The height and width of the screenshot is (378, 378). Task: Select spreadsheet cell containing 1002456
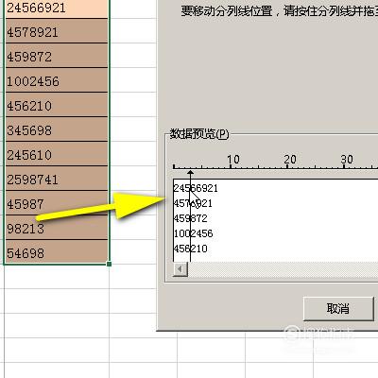(x=57, y=80)
